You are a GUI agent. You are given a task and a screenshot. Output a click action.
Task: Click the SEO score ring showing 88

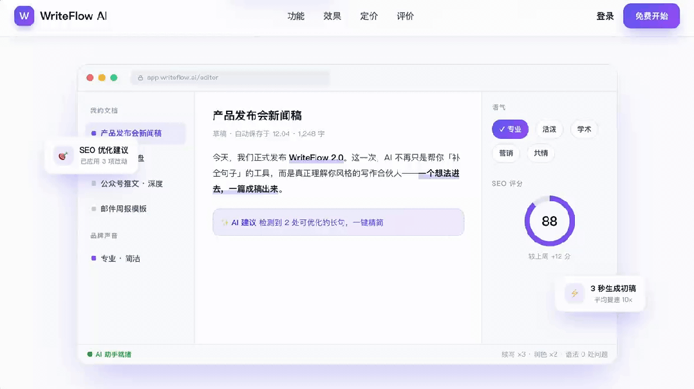click(x=550, y=221)
